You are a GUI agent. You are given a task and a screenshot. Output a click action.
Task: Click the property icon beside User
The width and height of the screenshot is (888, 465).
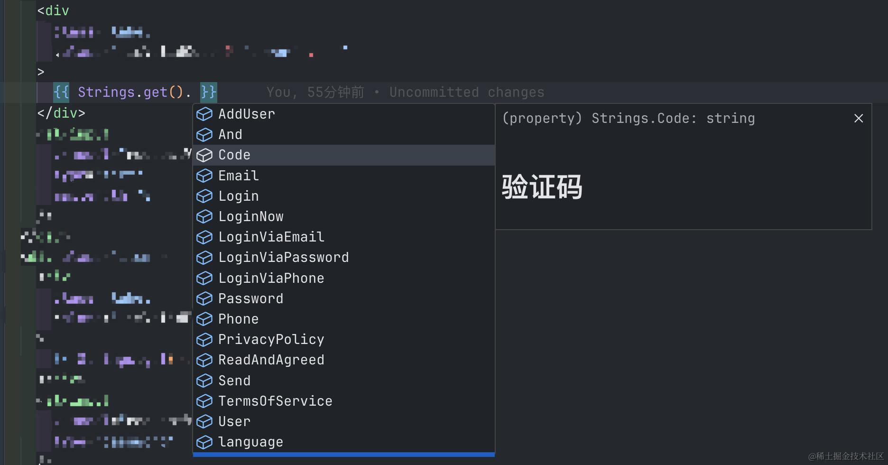click(x=204, y=422)
